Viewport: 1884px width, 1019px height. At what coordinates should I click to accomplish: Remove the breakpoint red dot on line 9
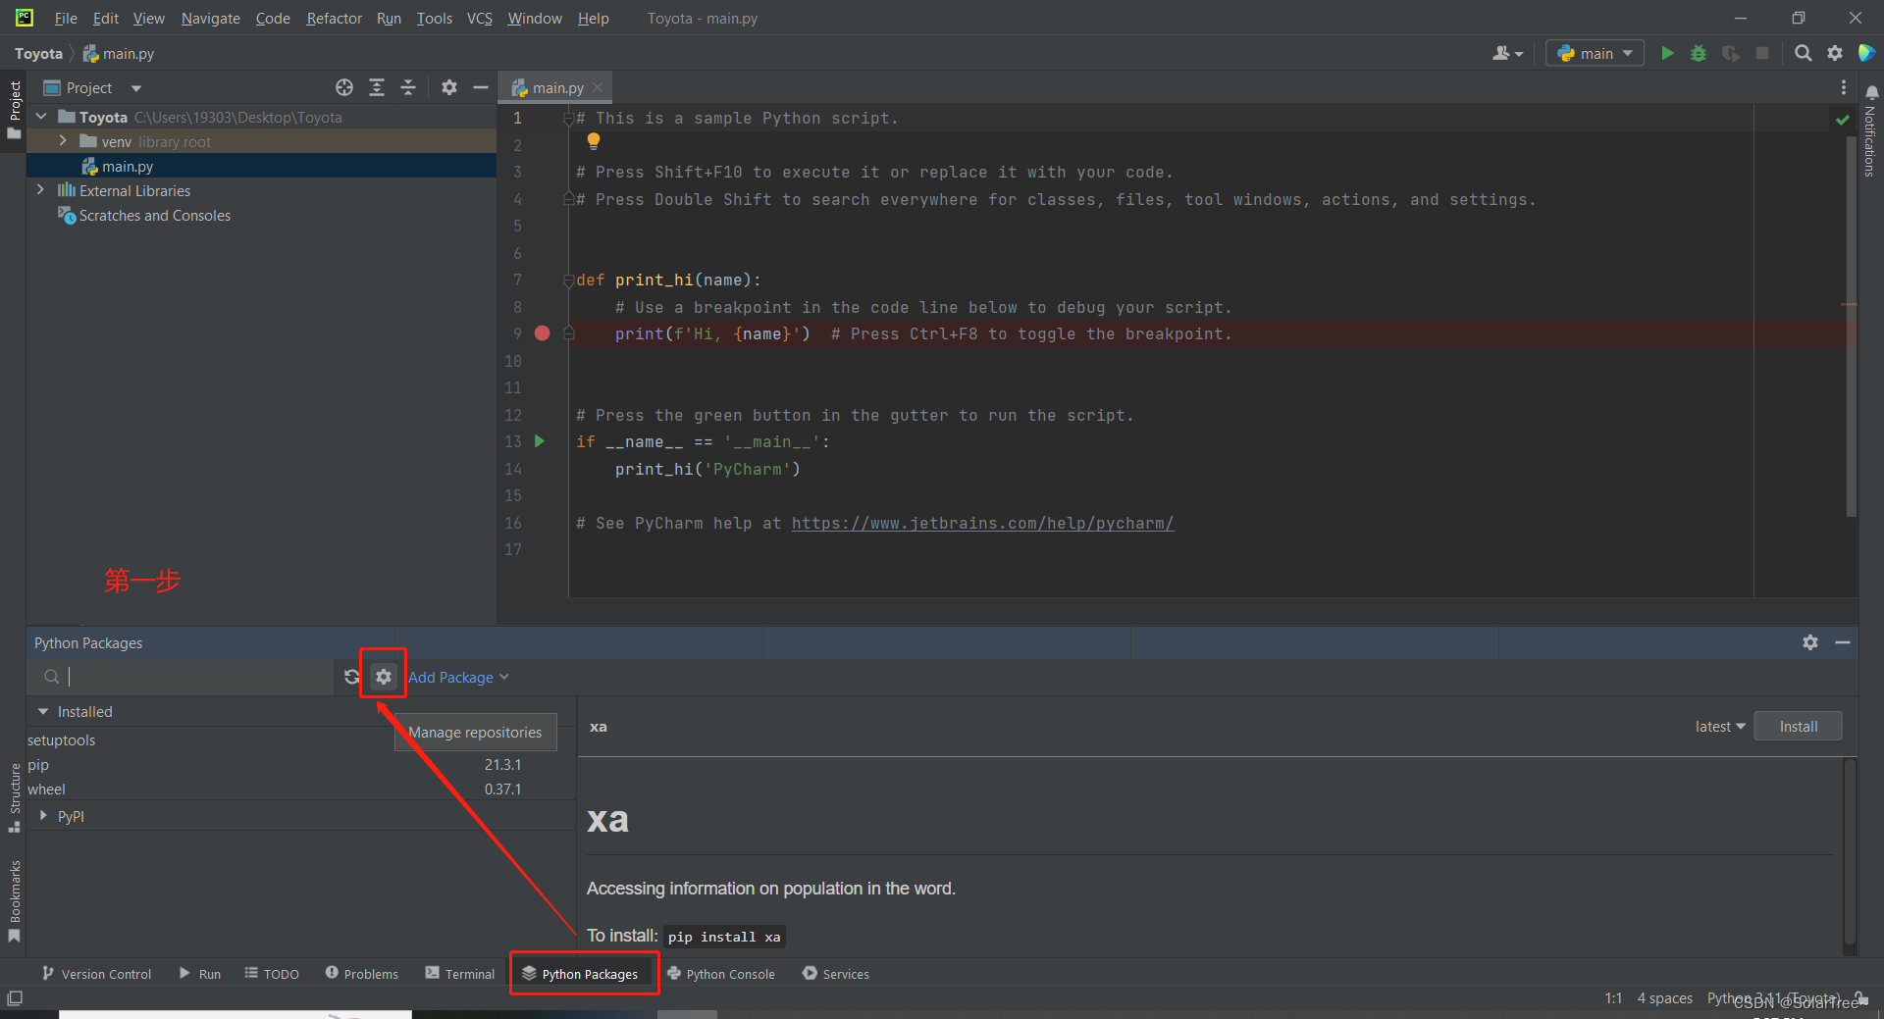pyautogui.click(x=542, y=333)
